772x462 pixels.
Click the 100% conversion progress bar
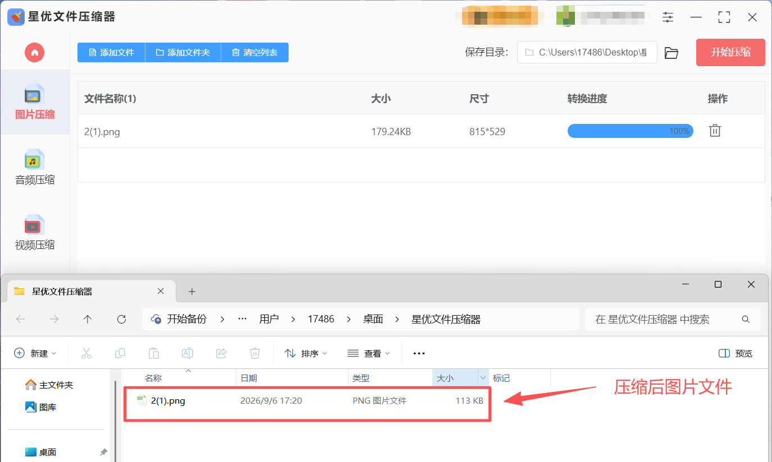pyautogui.click(x=630, y=131)
